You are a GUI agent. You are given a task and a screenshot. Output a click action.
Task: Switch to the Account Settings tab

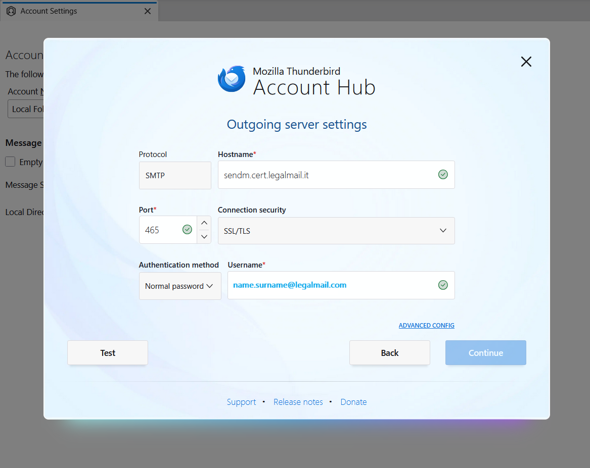(x=49, y=11)
